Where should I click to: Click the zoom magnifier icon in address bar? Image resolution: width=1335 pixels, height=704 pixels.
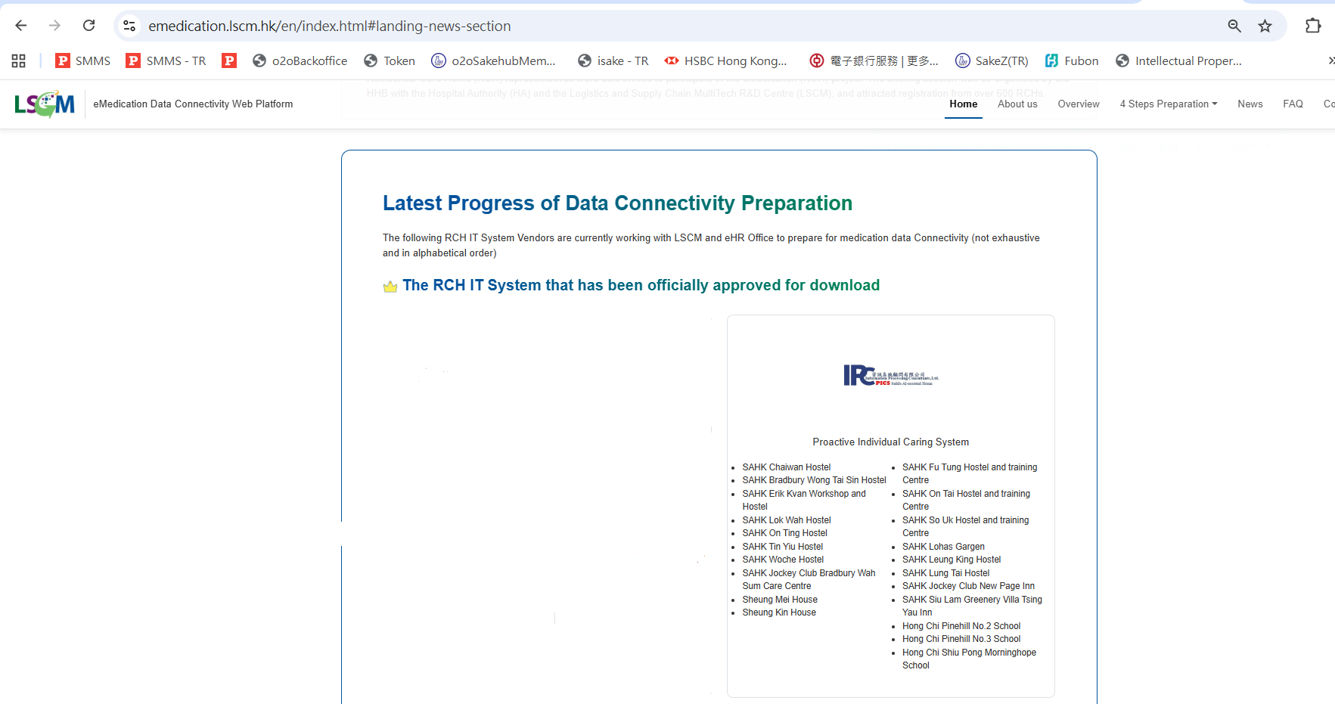point(1234,26)
